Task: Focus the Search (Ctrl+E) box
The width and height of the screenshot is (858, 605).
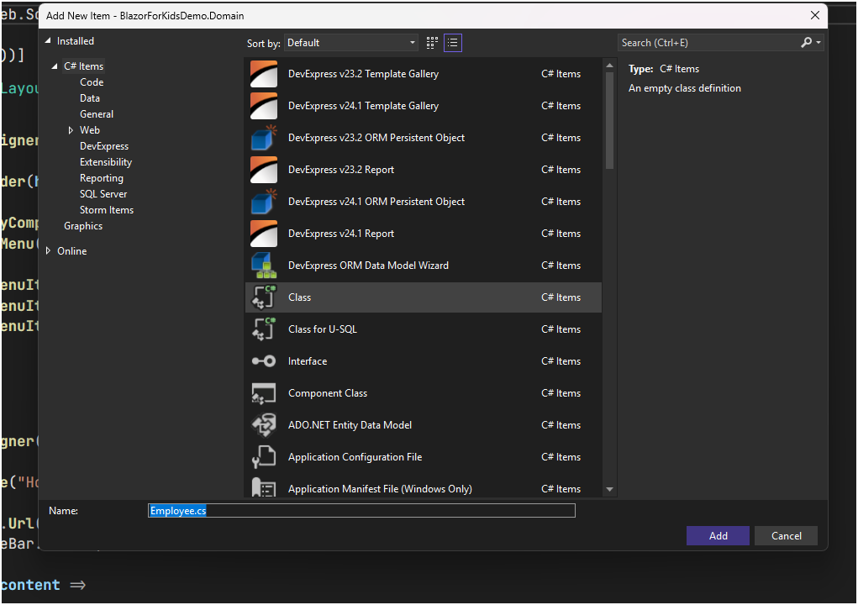Action: click(x=709, y=43)
